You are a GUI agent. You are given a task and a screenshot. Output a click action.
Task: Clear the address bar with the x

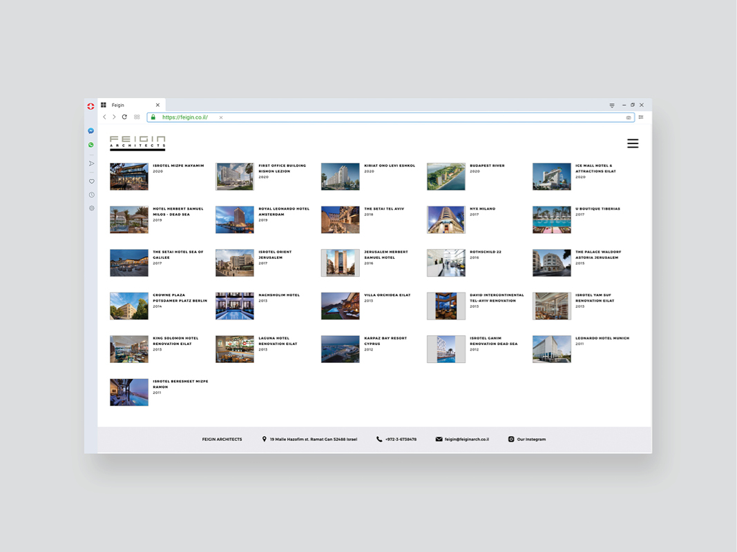coord(221,117)
